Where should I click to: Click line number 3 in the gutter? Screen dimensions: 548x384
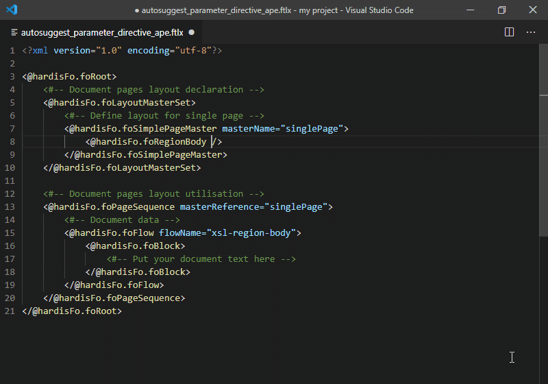coord(12,77)
